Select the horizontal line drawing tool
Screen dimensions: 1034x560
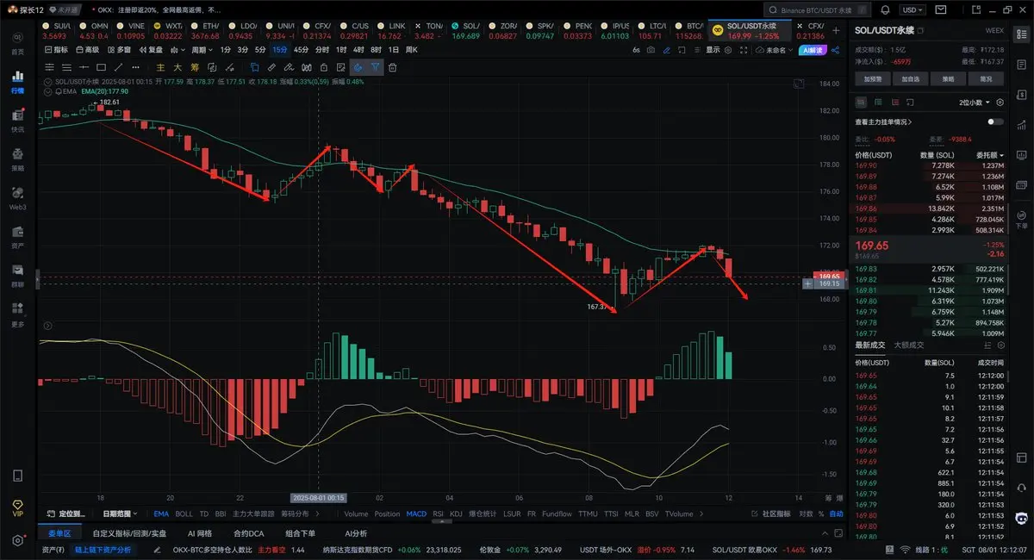pyautogui.click(x=84, y=67)
